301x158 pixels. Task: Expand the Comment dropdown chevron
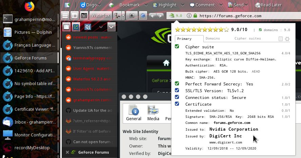coord(221,5)
